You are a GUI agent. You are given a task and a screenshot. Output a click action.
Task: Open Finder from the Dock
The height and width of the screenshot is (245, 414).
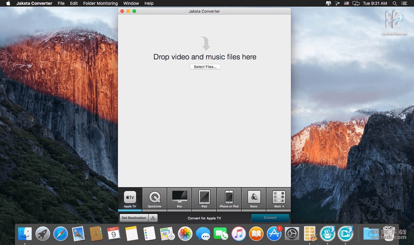click(x=25, y=234)
